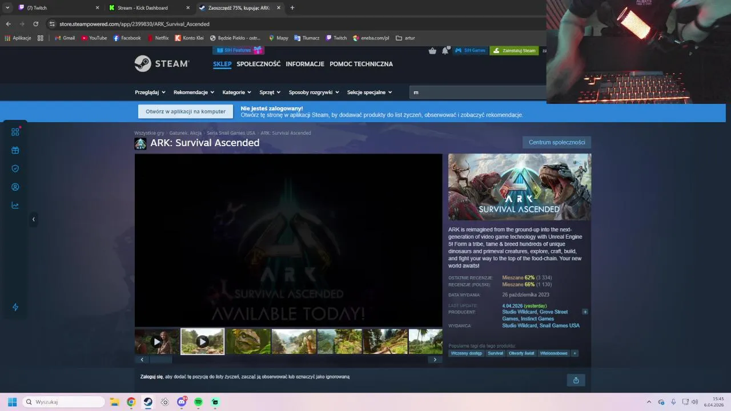Viewport: 731px width, 411px height.
Task: Open Spotify from the taskbar
Action: coord(198,402)
